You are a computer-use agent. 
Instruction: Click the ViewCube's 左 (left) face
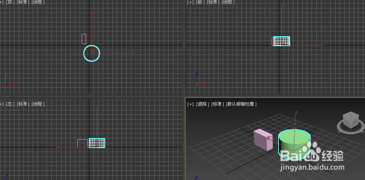347,121
